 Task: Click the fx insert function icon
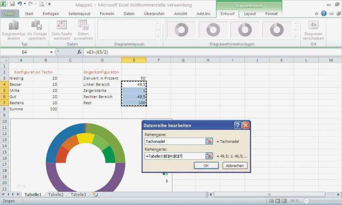click(x=80, y=52)
